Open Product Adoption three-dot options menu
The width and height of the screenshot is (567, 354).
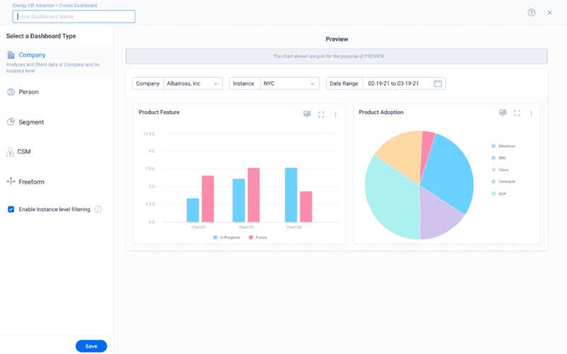(x=531, y=113)
